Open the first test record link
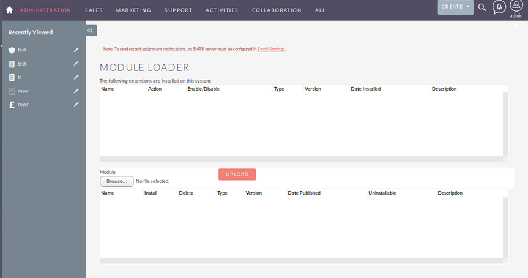Screen dimensions: 528x278 22,50
